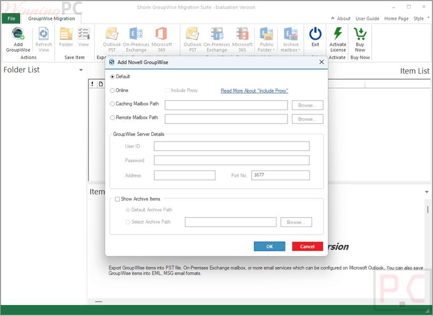The width and height of the screenshot is (433, 316).
Task: Click the Select Archive Path text field
Action: pos(231,222)
